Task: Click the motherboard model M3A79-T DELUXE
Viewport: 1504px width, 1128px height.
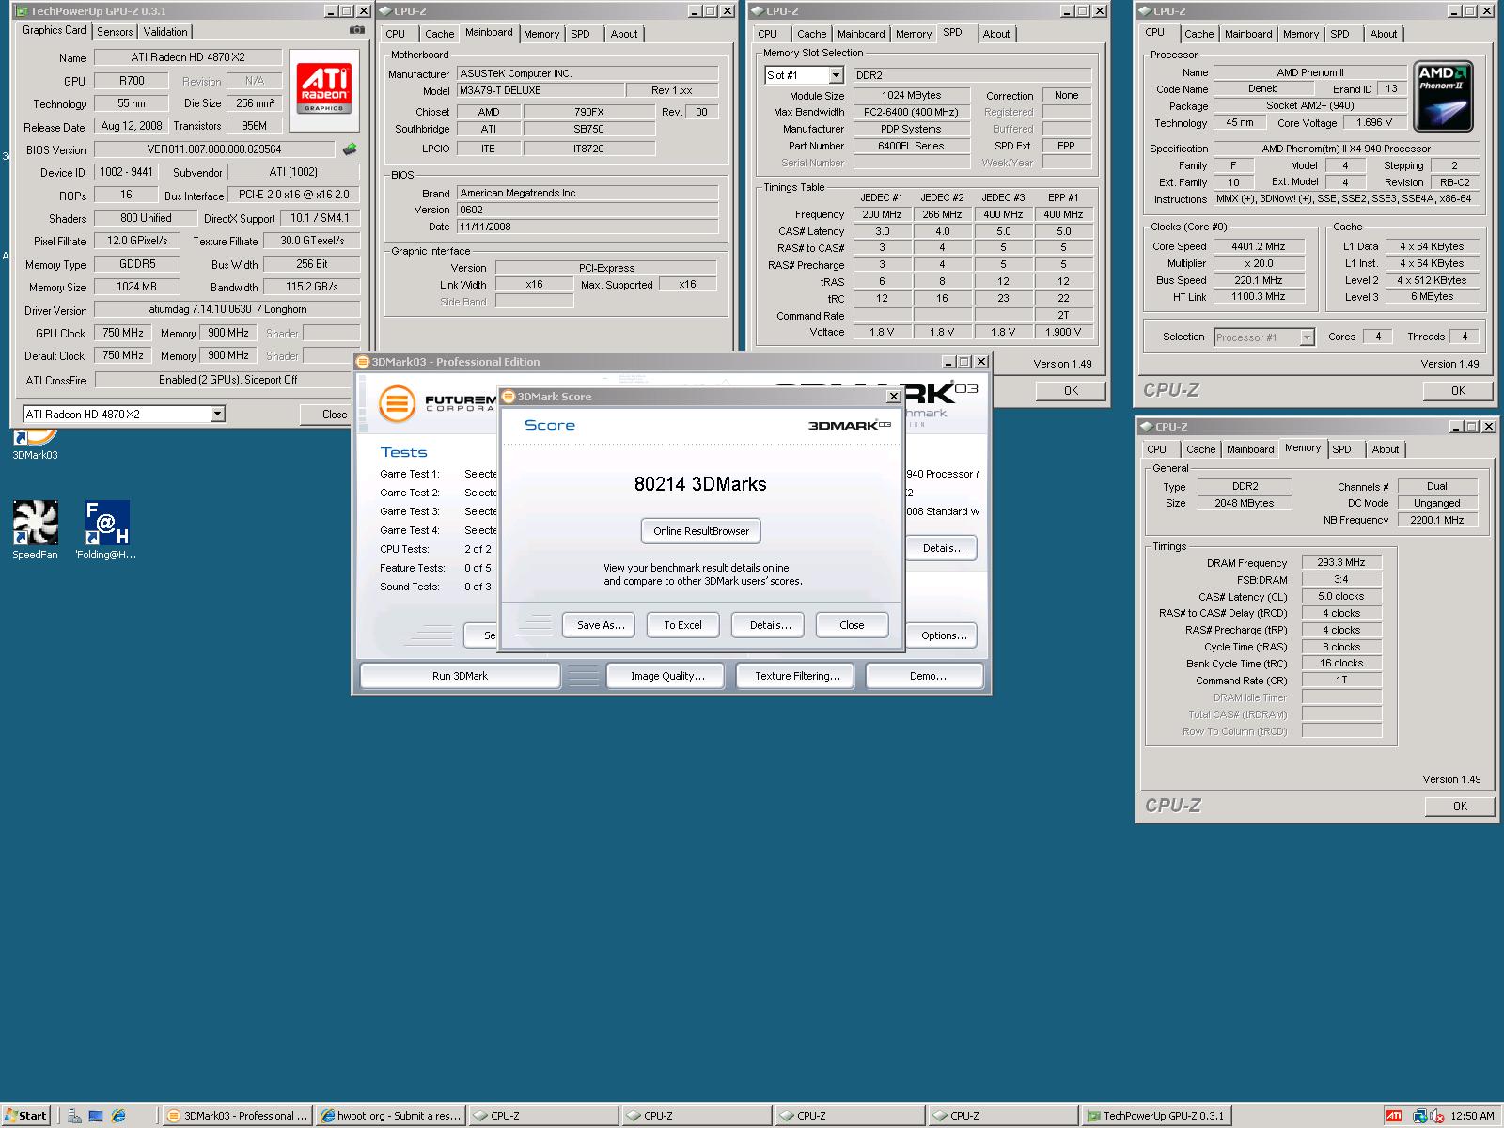Action: coord(540,90)
